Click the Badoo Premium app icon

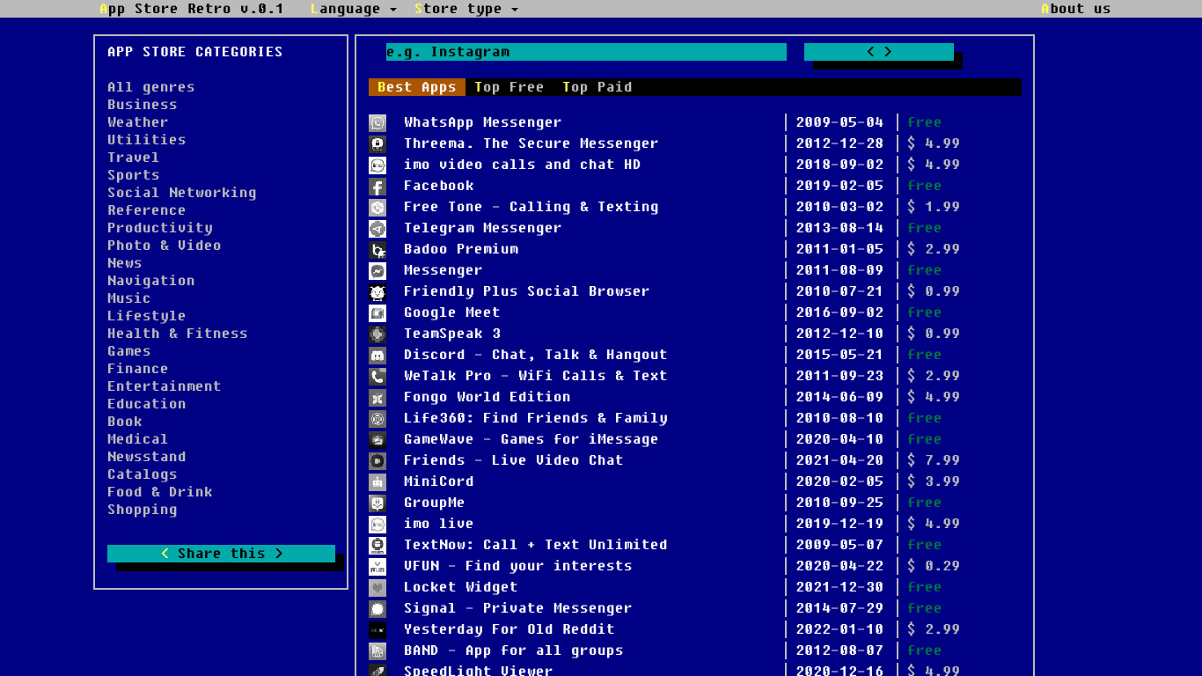click(x=377, y=250)
